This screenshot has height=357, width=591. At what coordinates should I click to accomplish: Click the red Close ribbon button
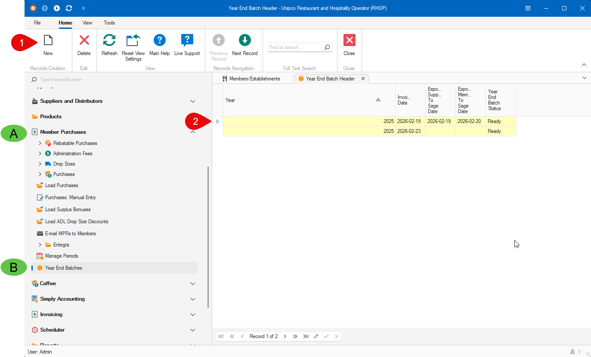pyautogui.click(x=349, y=41)
